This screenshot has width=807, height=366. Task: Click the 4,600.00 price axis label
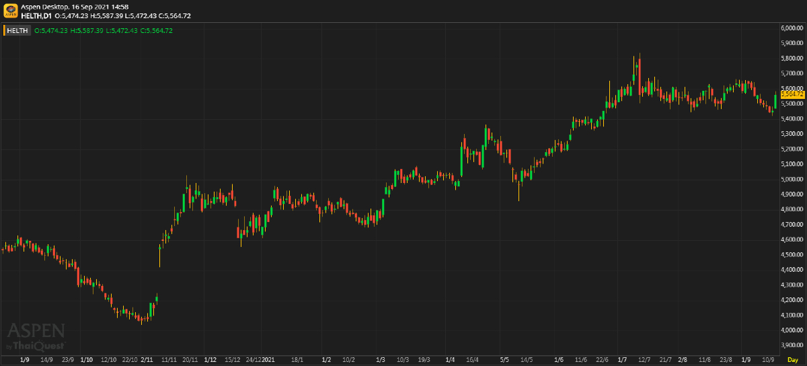(793, 240)
